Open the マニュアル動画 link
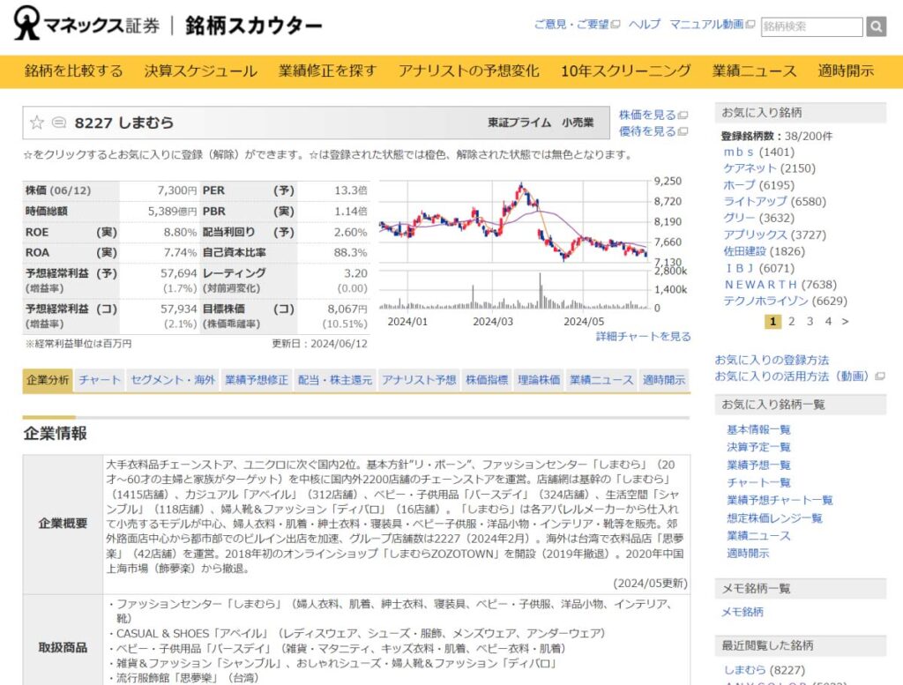903x685 pixels. 706,24
